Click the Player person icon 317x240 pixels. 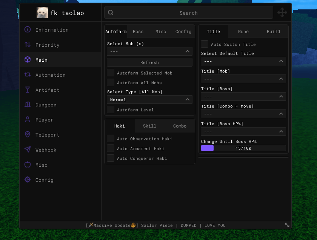[28, 120]
